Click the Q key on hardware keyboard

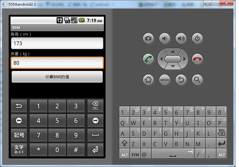(x=124, y=121)
